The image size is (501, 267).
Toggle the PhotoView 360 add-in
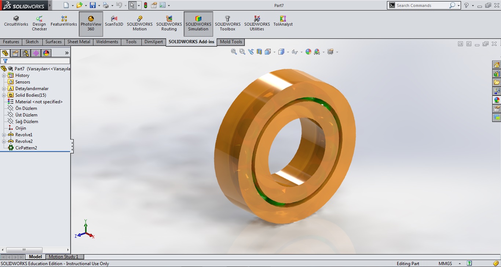pyautogui.click(x=91, y=24)
